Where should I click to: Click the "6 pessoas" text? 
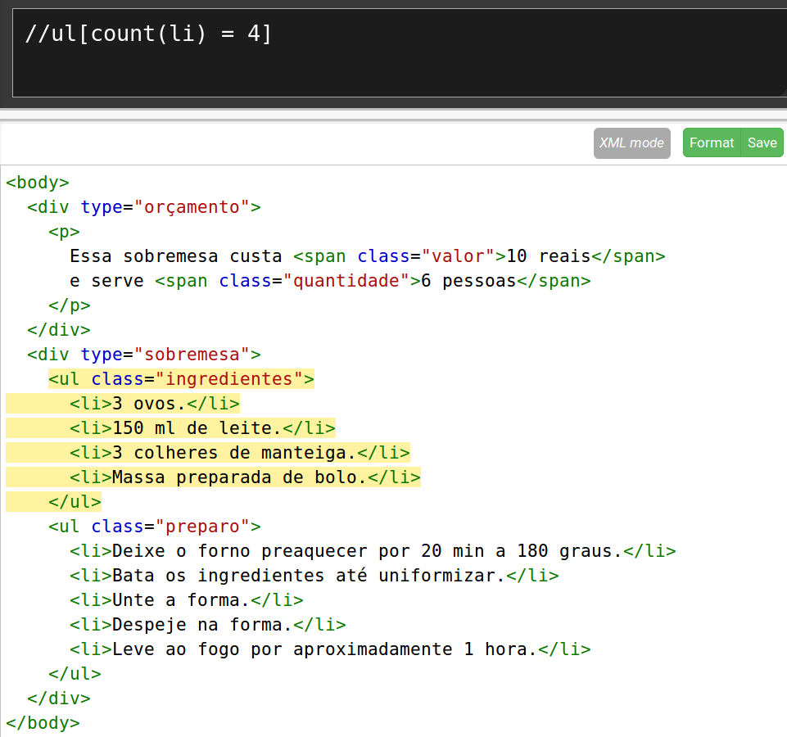tap(468, 281)
